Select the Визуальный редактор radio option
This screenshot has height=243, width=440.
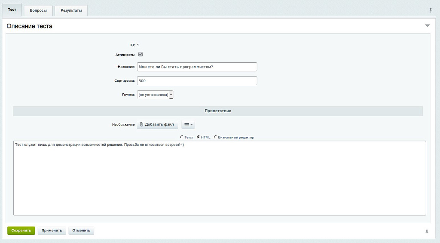point(215,137)
